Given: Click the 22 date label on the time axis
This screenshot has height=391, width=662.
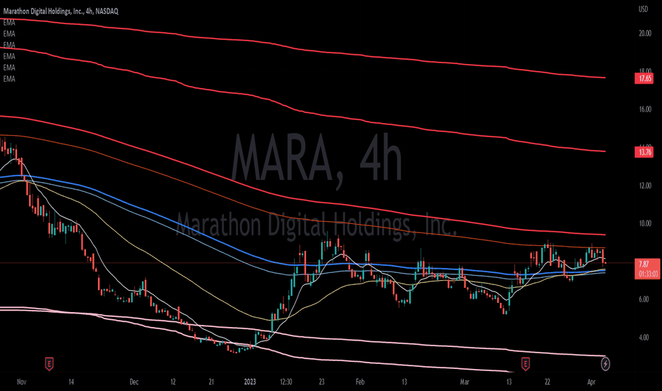Looking at the screenshot, I should coord(547,382).
